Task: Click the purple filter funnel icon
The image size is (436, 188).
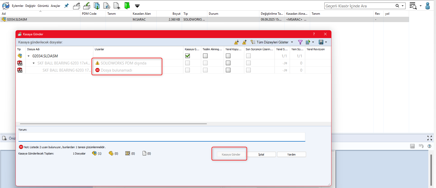Action: click(300, 42)
